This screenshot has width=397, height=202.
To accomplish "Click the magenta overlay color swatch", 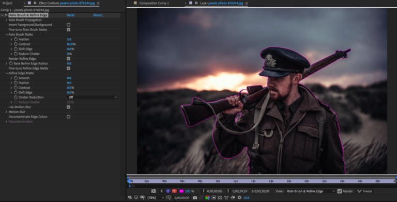I will (x=181, y=191).
